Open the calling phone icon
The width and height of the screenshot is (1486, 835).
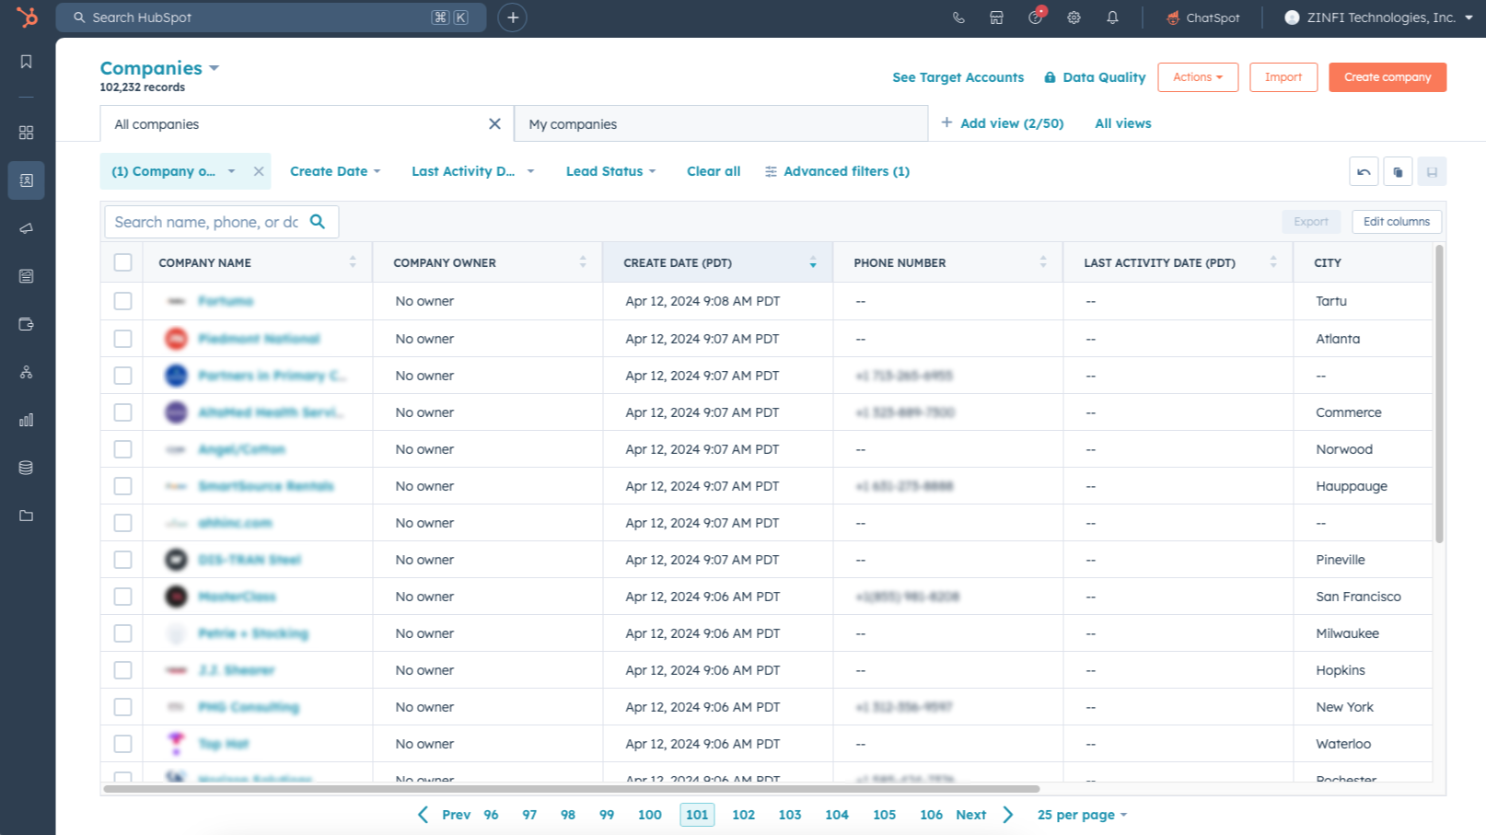[958, 17]
